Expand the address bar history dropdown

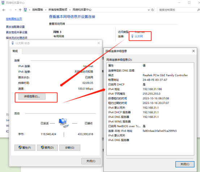tap(149, 10)
